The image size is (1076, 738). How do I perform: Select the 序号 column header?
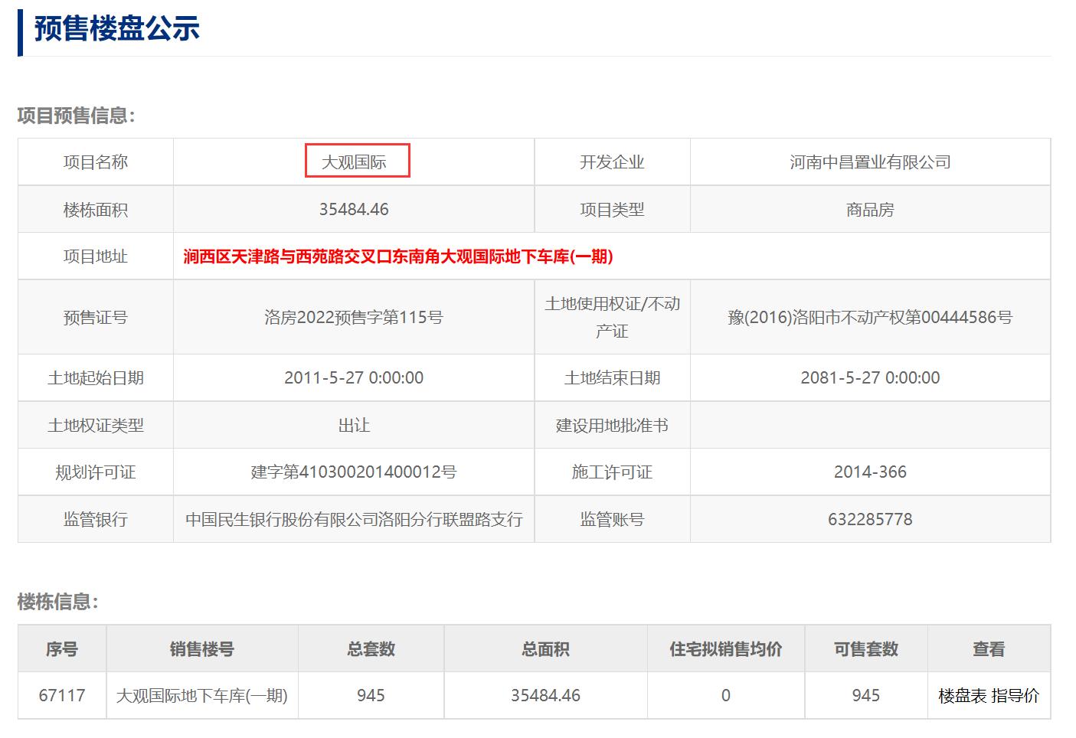(62, 648)
